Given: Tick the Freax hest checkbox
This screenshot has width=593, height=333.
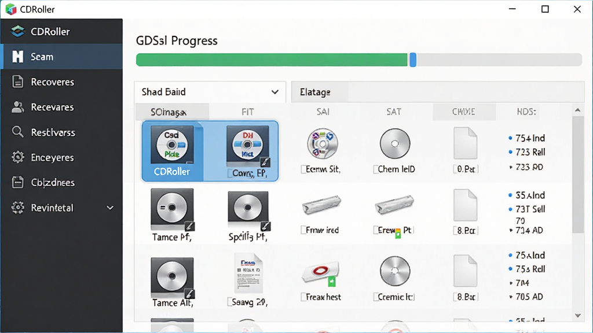Looking at the screenshot, I should click(x=303, y=297).
